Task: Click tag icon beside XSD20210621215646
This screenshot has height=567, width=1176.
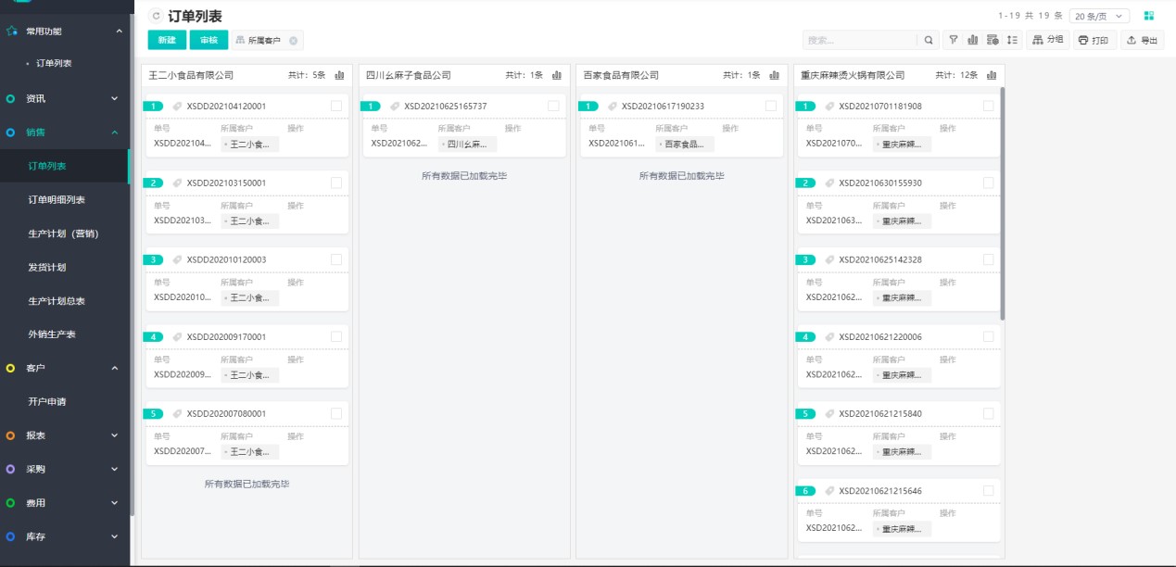Action: click(829, 490)
